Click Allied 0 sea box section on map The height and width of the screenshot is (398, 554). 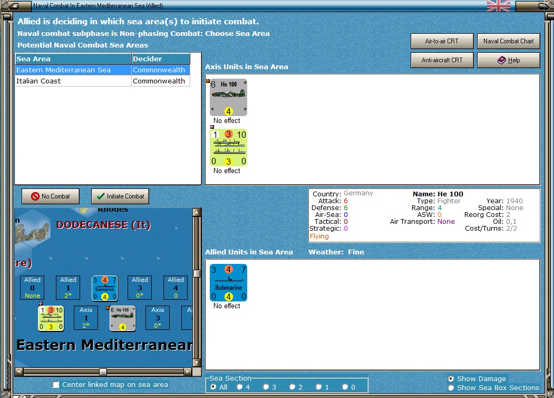click(x=33, y=288)
